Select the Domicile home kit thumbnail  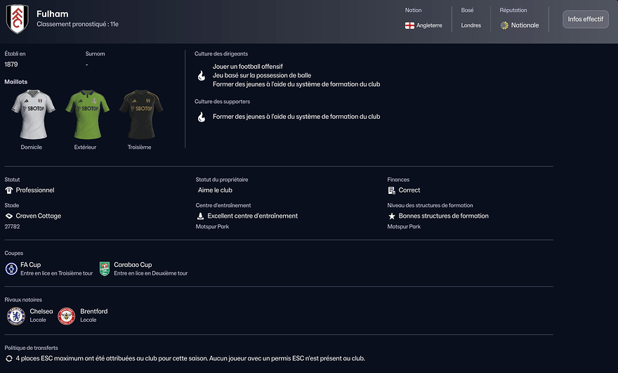(x=31, y=114)
